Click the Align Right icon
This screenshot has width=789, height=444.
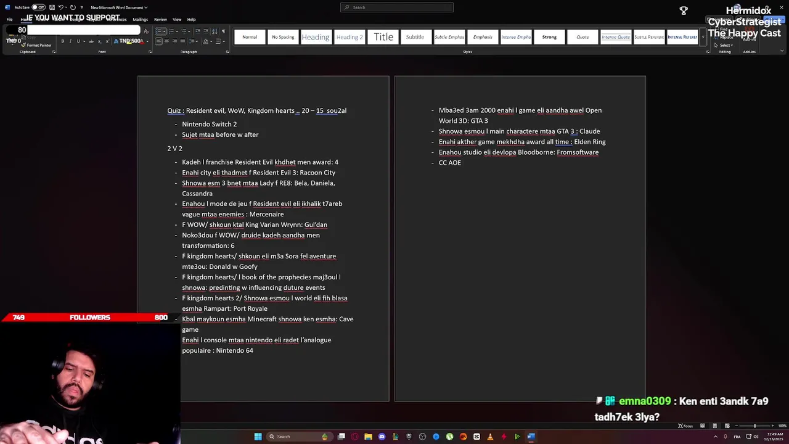[174, 41]
